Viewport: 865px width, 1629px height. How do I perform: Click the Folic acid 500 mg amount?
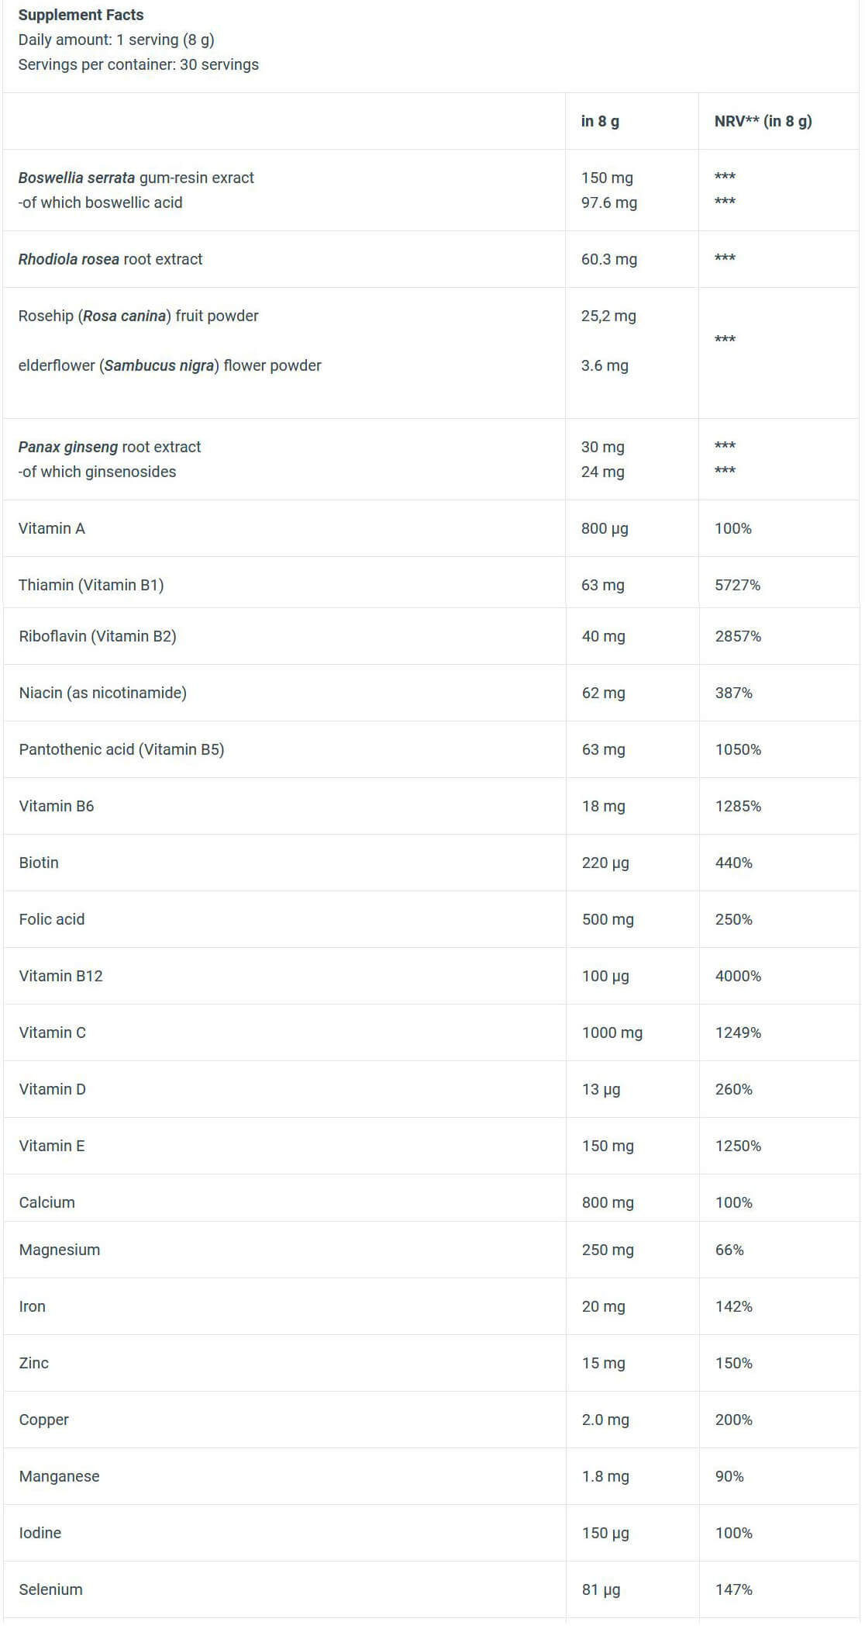(608, 919)
